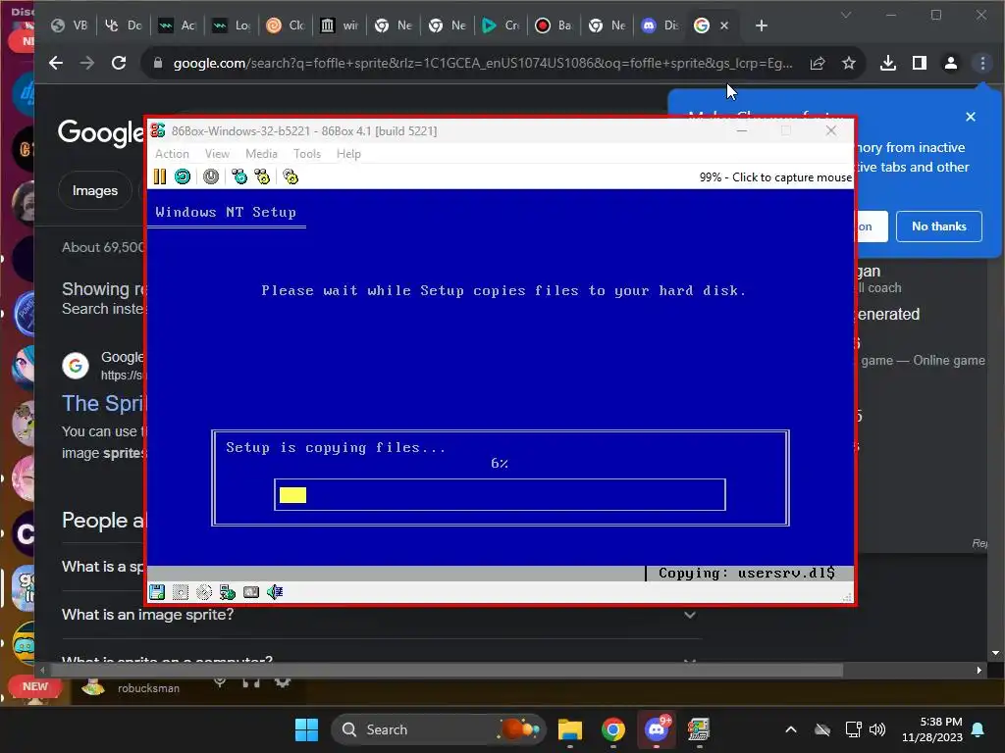Viewport: 1005px width, 753px height.
Task: Open a new Chrome tab
Action: coord(761,25)
